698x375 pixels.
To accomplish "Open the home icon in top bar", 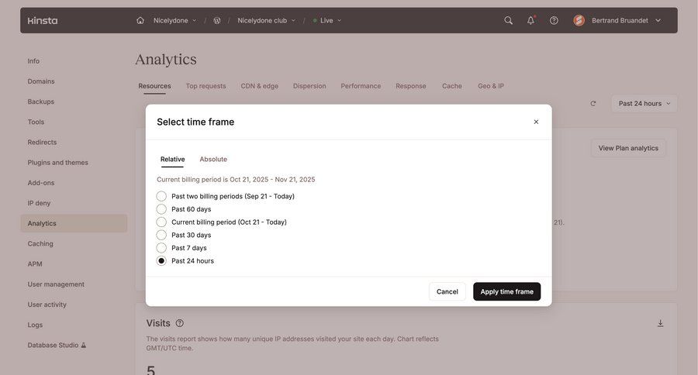I will click(x=140, y=20).
